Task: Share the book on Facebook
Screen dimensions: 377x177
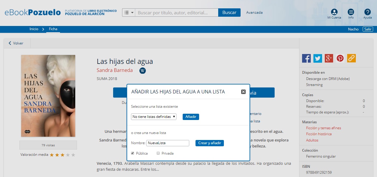Action: pos(307,58)
